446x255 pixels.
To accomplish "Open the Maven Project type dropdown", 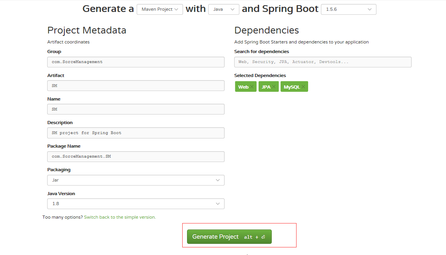I will (159, 9).
